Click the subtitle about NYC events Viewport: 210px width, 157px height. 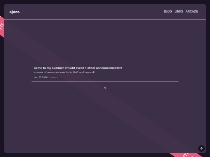[64, 72]
